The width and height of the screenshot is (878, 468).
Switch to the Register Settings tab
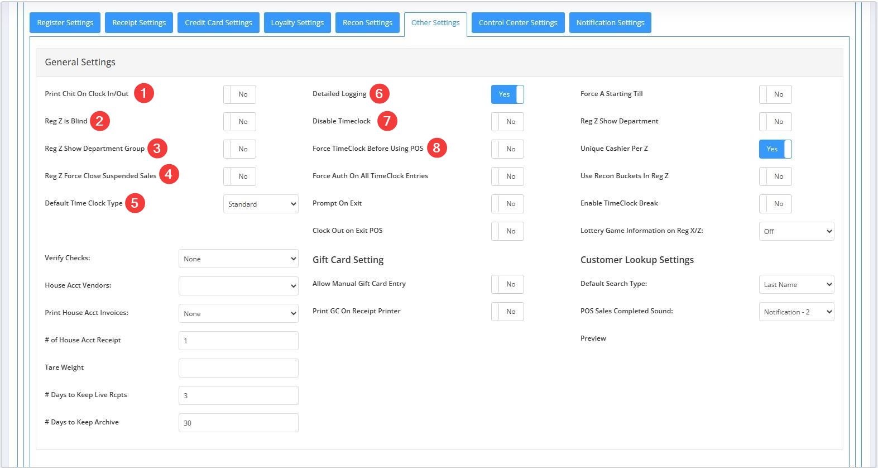[x=65, y=23]
